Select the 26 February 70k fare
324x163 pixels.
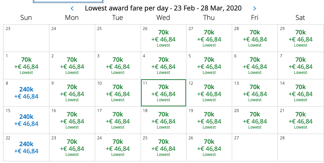coord(163,38)
